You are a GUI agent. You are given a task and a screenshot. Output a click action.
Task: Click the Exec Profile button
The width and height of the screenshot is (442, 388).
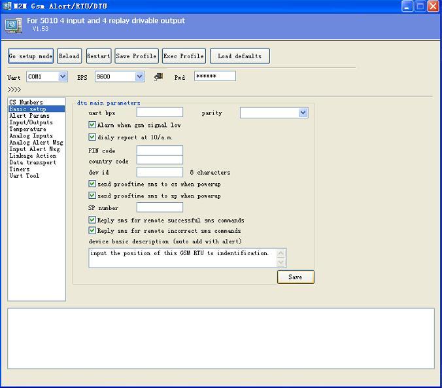click(184, 56)
